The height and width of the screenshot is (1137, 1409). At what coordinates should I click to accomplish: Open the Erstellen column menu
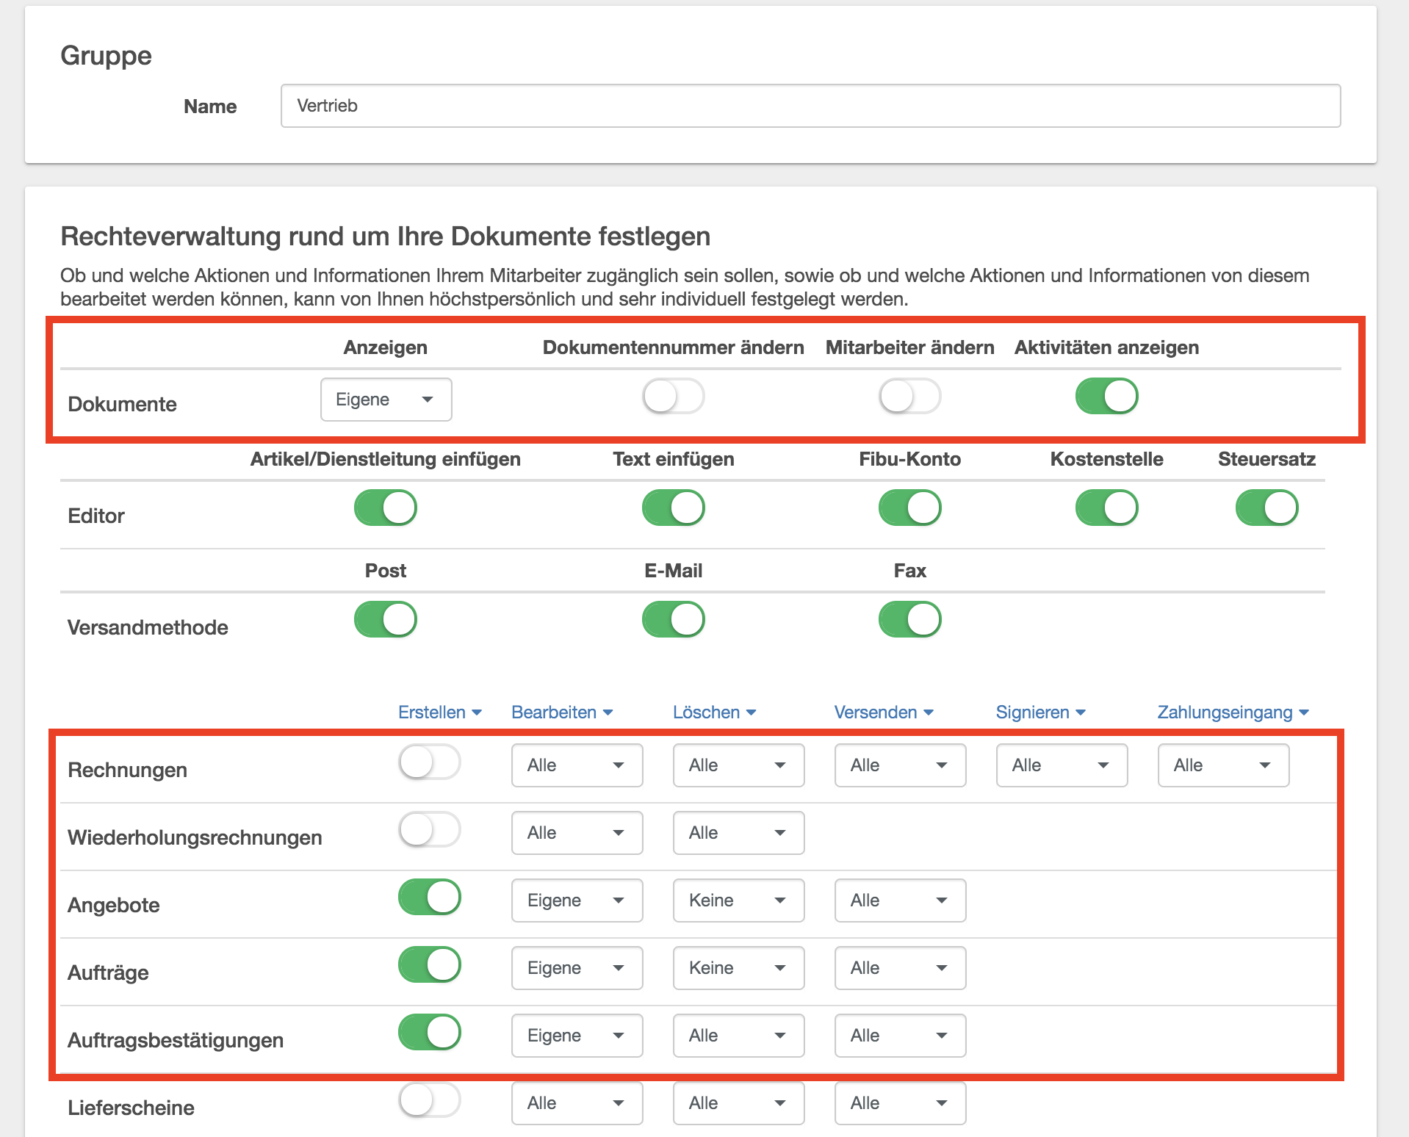(x=439, y=712)
